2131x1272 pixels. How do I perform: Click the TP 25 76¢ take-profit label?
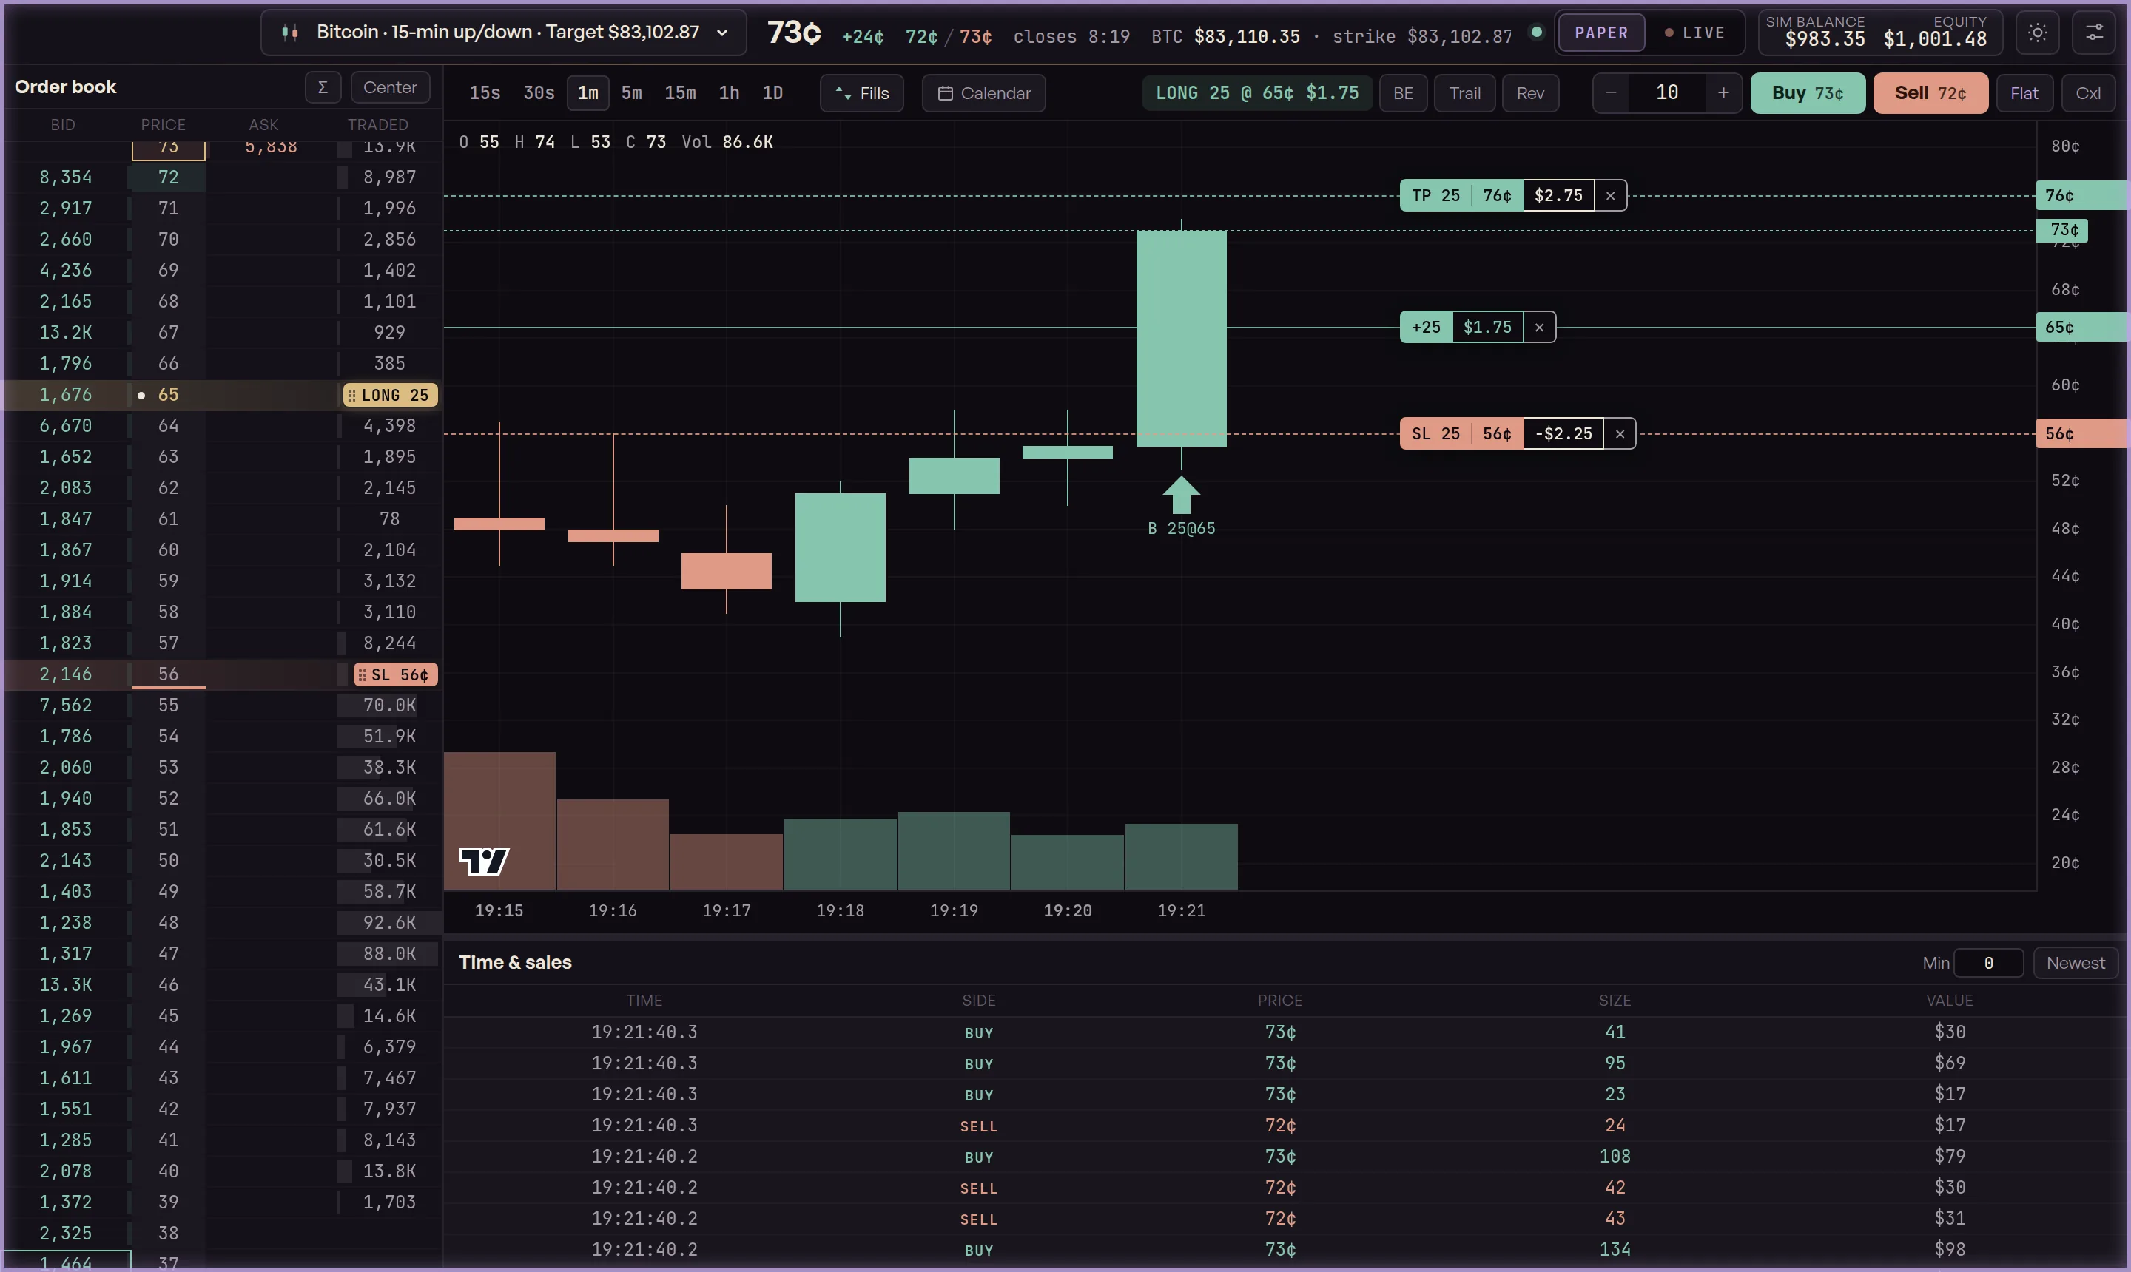pos(1461,196)
